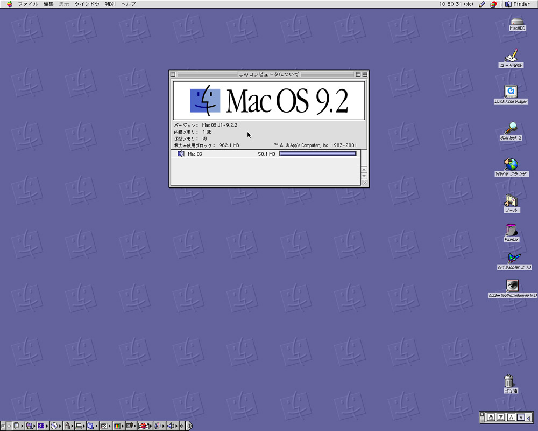Click the window shade box of About window

(365, 74)
